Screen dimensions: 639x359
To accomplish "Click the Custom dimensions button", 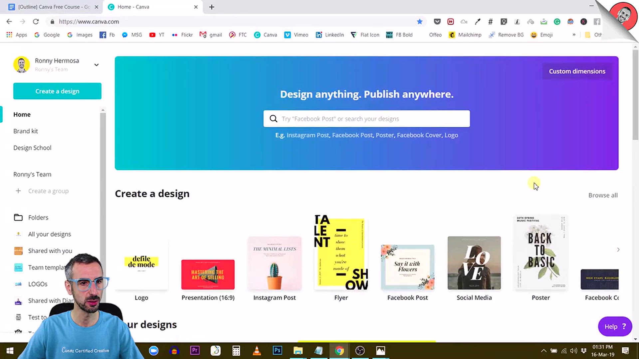I will (577, 71).
